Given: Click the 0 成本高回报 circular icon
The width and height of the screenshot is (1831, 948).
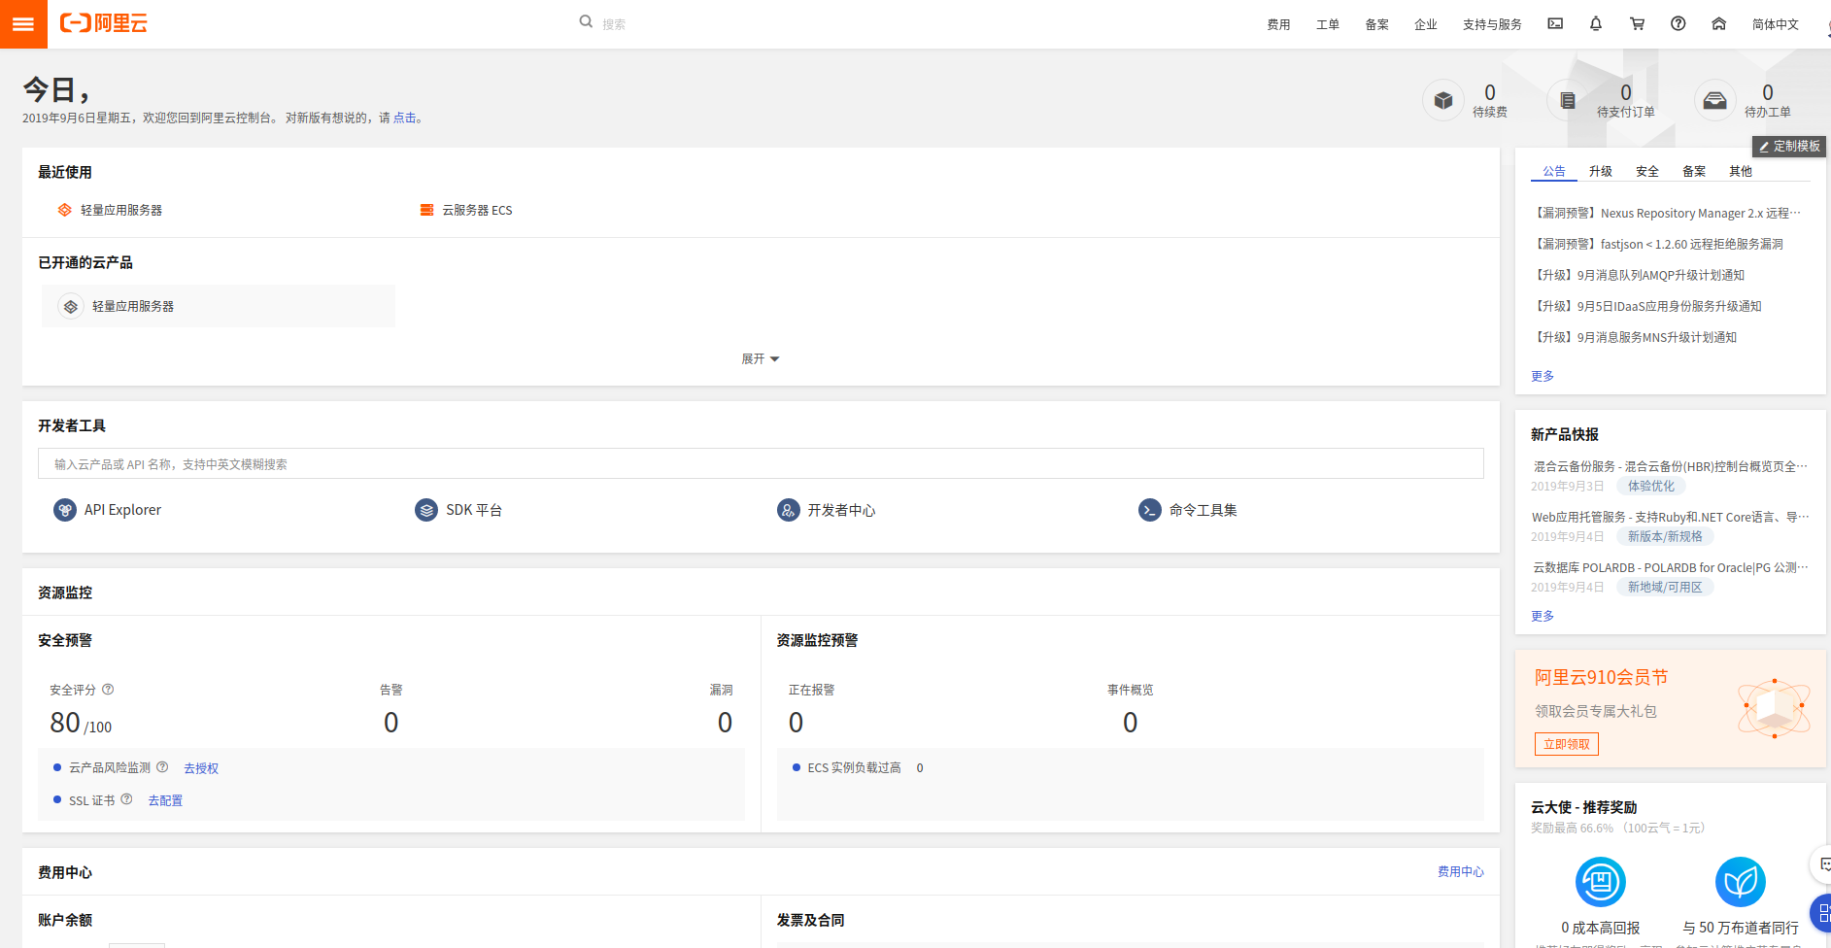Looking at the screenshot, I should pos(1601,882).
